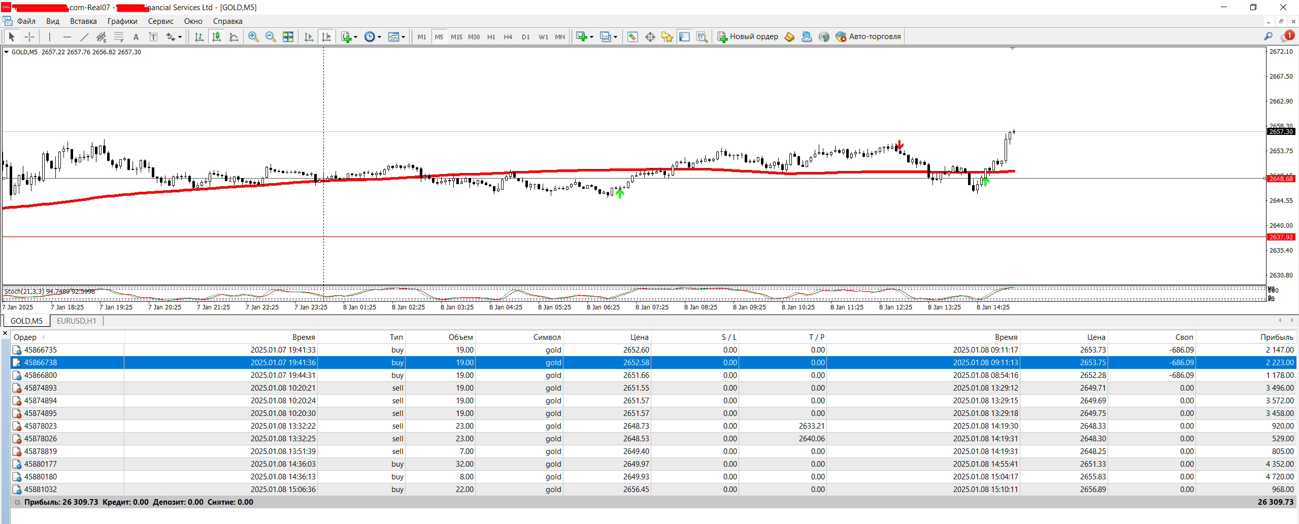Select the text label tool

(153, 37)
